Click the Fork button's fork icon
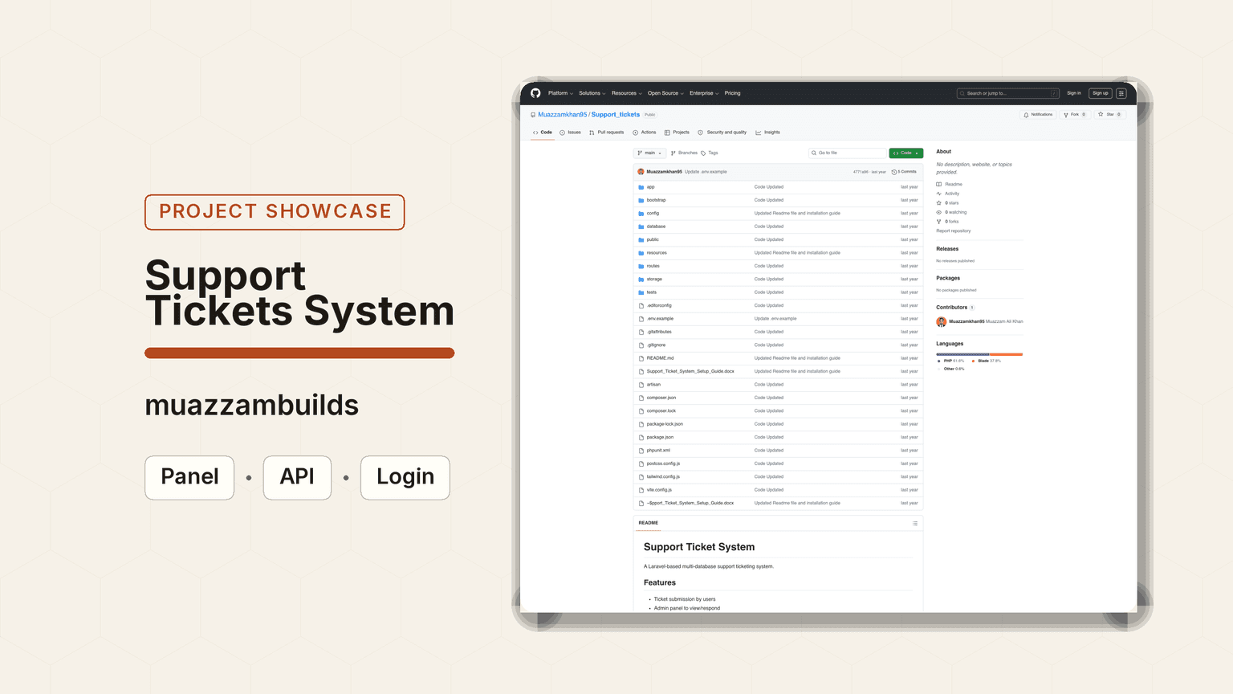 tap(1066, 115)
